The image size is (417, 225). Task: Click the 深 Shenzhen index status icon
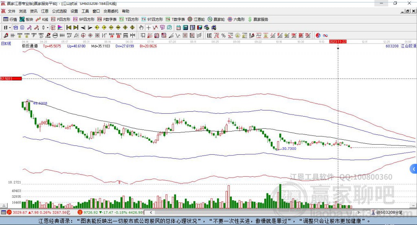point(80,212)
